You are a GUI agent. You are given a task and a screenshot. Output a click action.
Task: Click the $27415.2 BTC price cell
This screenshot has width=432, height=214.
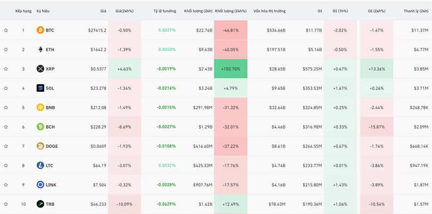point(97,30)
